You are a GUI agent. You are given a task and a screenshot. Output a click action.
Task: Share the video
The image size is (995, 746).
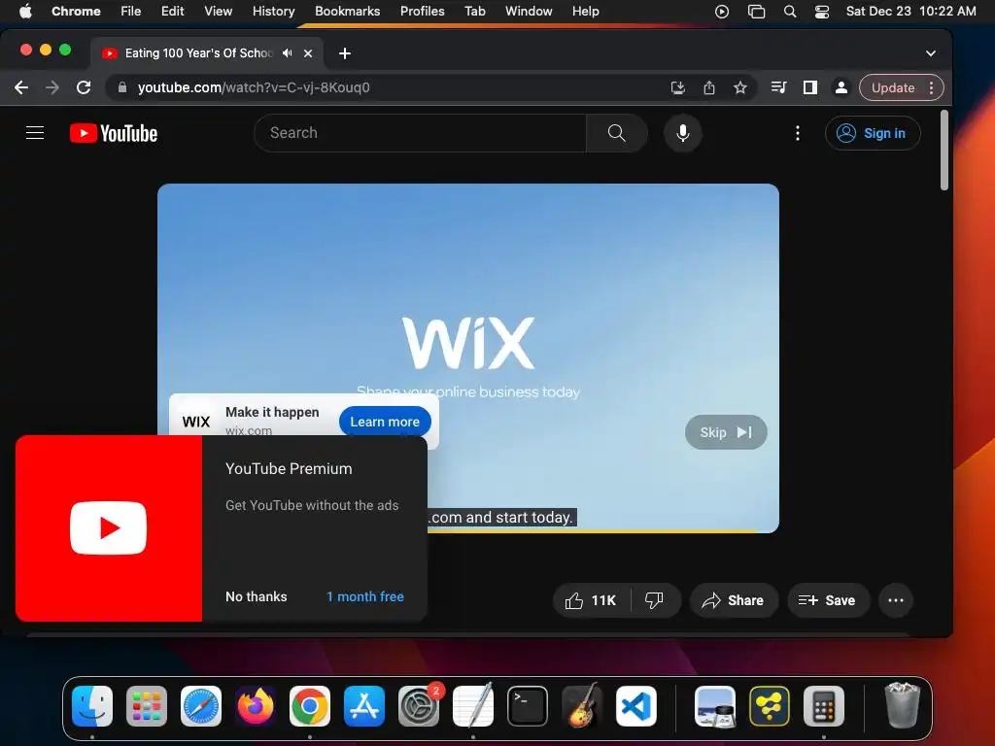point(733,600)
